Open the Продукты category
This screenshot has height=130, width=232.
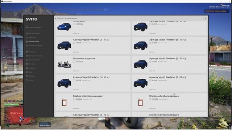[x=31, y=52]
